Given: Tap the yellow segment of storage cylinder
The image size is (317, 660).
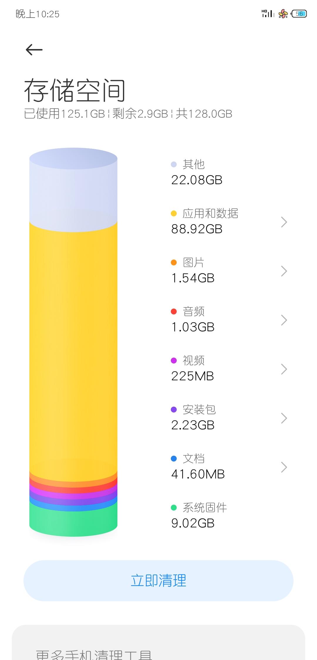Looking at the screenshot, I should [x=73, y=346].
